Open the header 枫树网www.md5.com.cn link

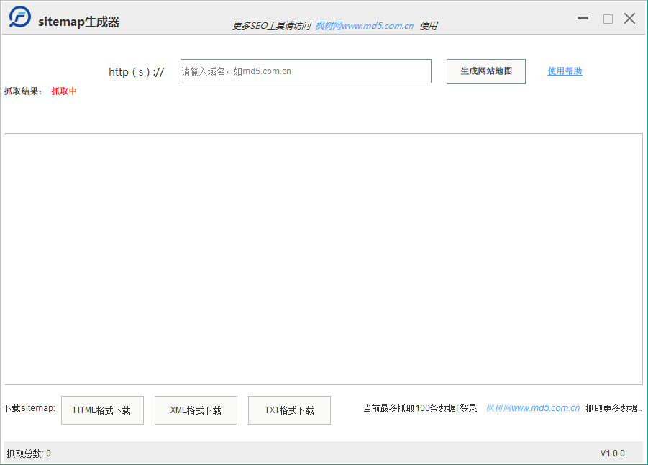364,26
